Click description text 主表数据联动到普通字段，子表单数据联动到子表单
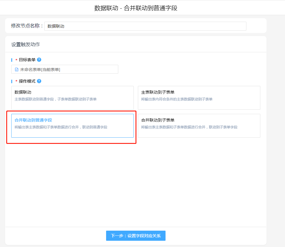Image resolution: width=285 pixels, height=247 pixels. tap(56, 99)
